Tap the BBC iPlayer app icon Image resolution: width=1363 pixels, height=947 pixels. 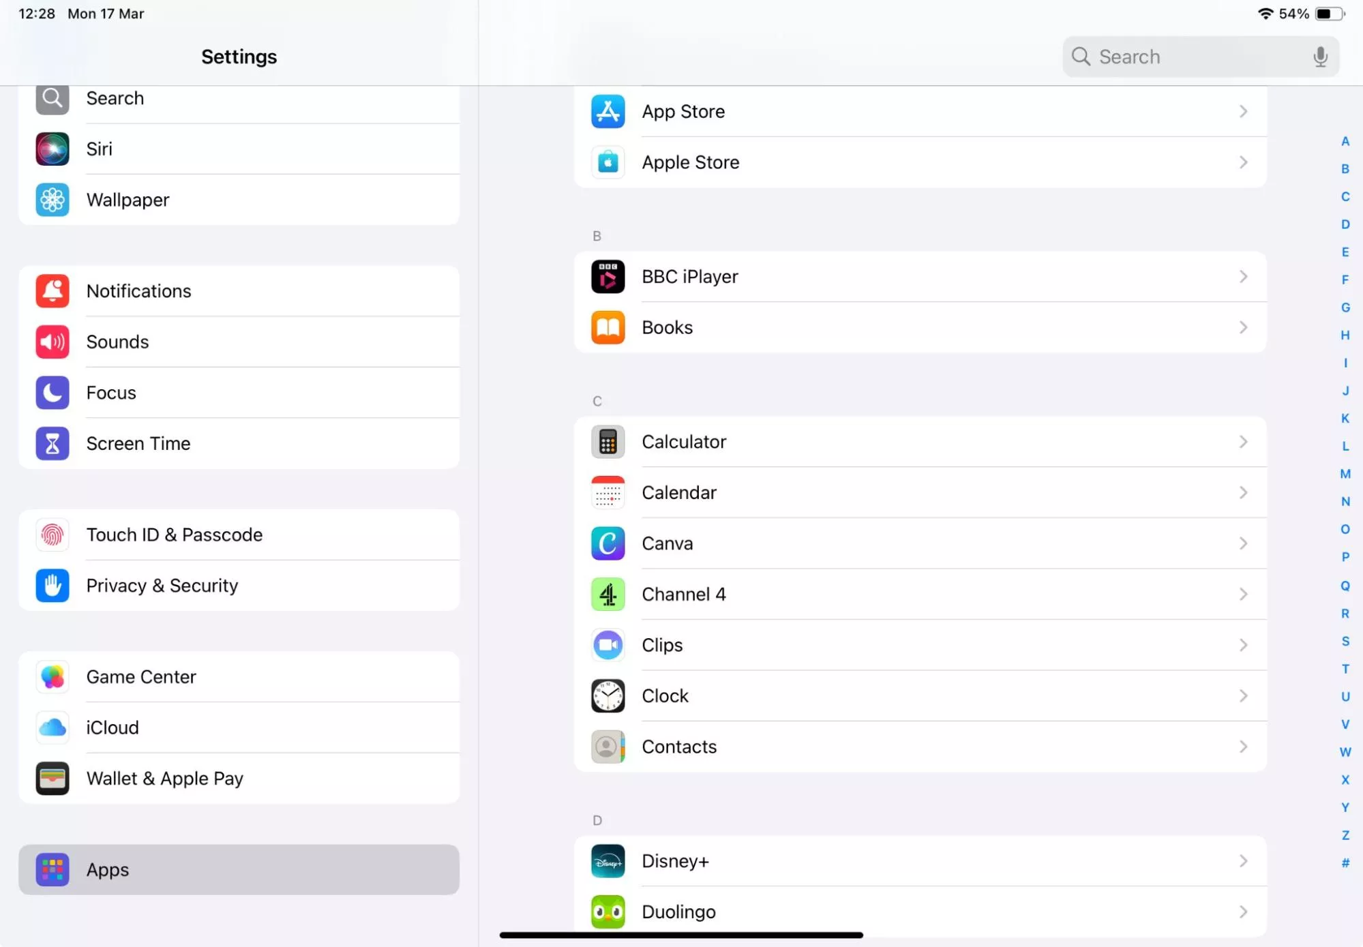point(608,277)
